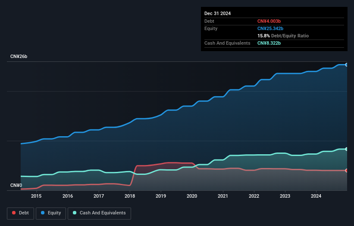
Task: Click the 2019 x-axis label
Action: coord(161,196)
